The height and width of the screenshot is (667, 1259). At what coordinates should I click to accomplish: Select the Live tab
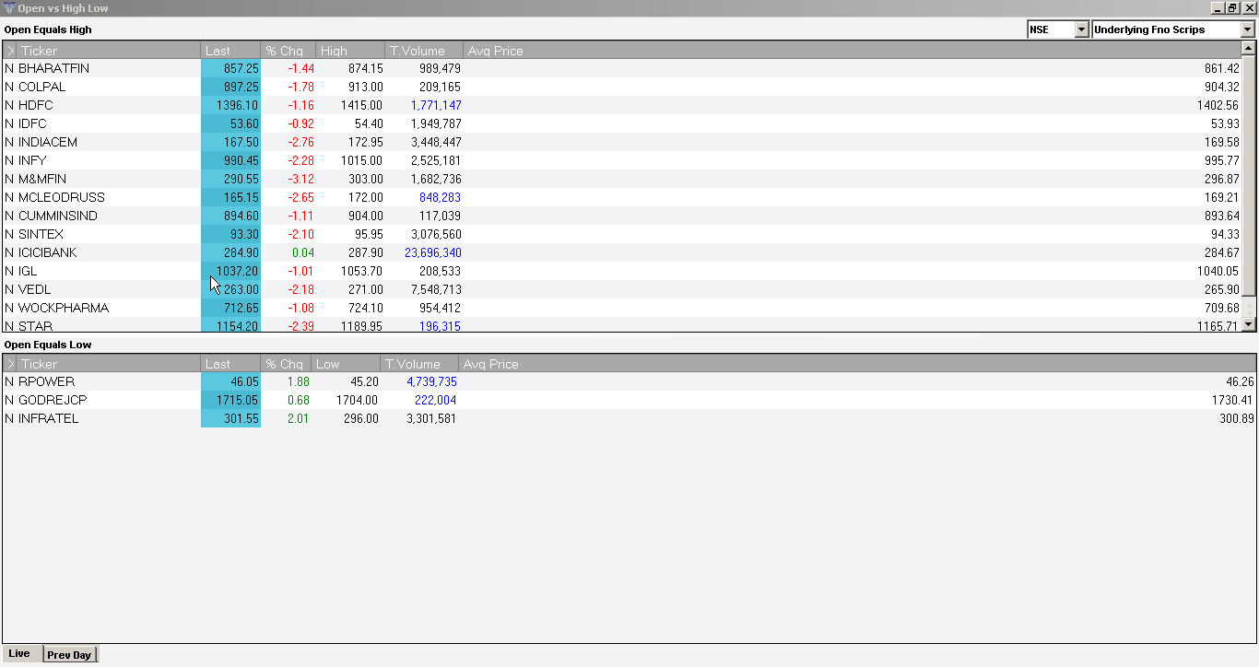[x=20, y=653]
